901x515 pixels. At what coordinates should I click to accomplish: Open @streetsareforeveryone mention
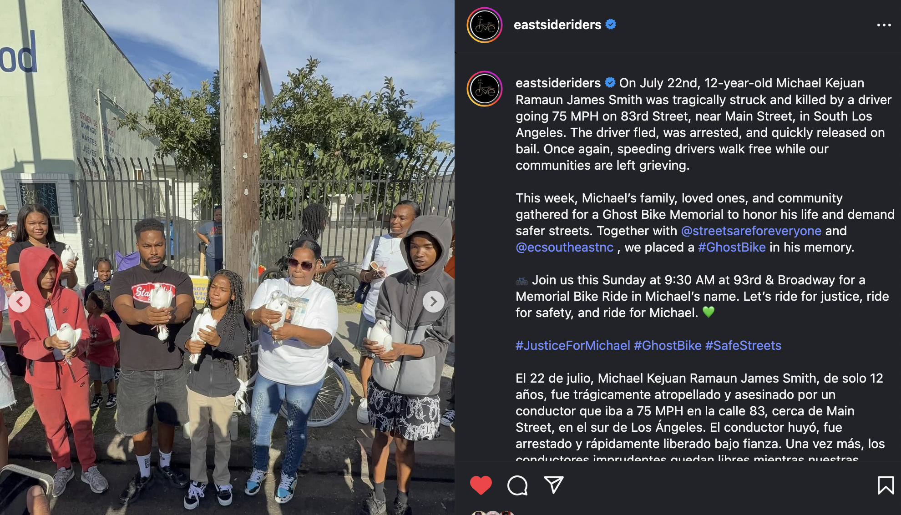pos(751,231)
